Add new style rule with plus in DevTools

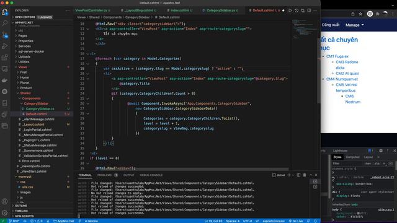pyautogui.click(x=384, y=164)
